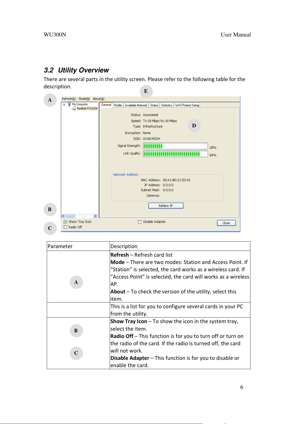Click the Link Quality progress bar
Image resolution: width=297 pixels, height=424 pixels.
pyautogui.click(x=175, y=154)
